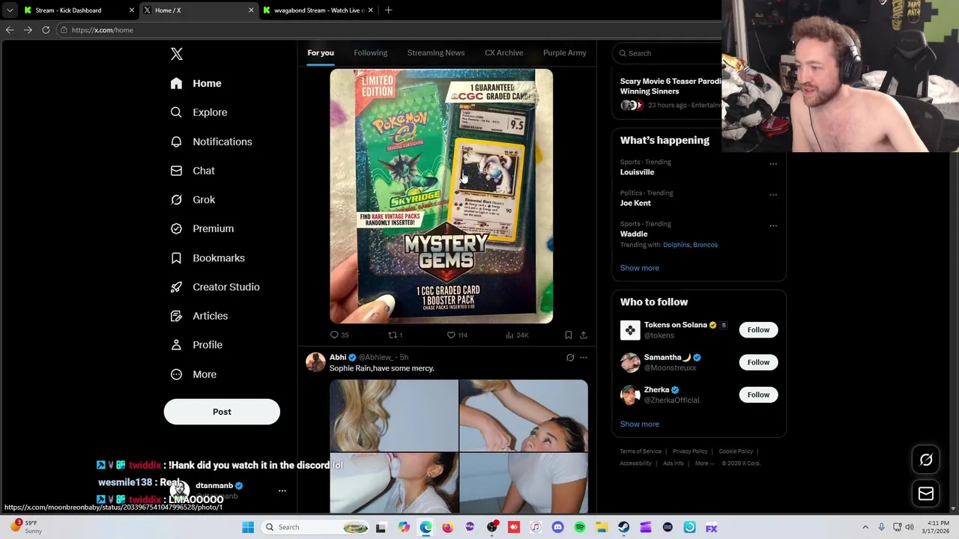The height and width of the screenshot is (539, 959).
Task: Open Discord from the taskbar
Action: coord(557,527)
